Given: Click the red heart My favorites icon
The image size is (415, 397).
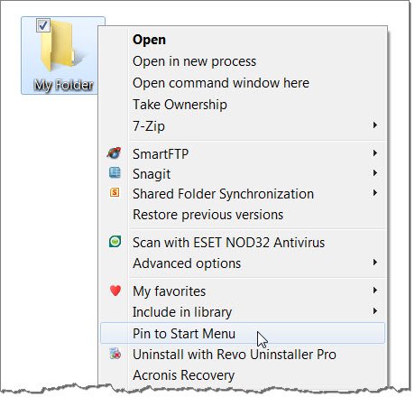Looking at the screenshot, I should click(115, 291).
